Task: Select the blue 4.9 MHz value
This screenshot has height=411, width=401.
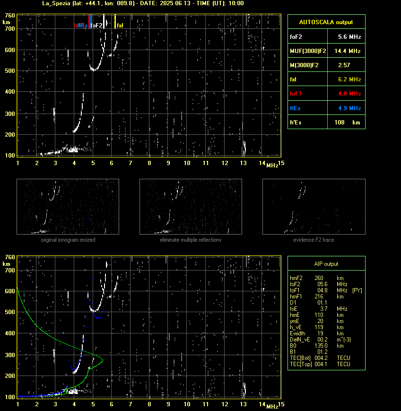Action: point(349,108)
